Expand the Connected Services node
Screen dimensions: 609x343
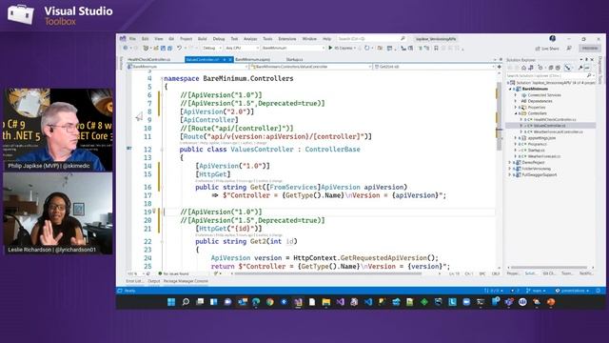(x=516, y=95)
